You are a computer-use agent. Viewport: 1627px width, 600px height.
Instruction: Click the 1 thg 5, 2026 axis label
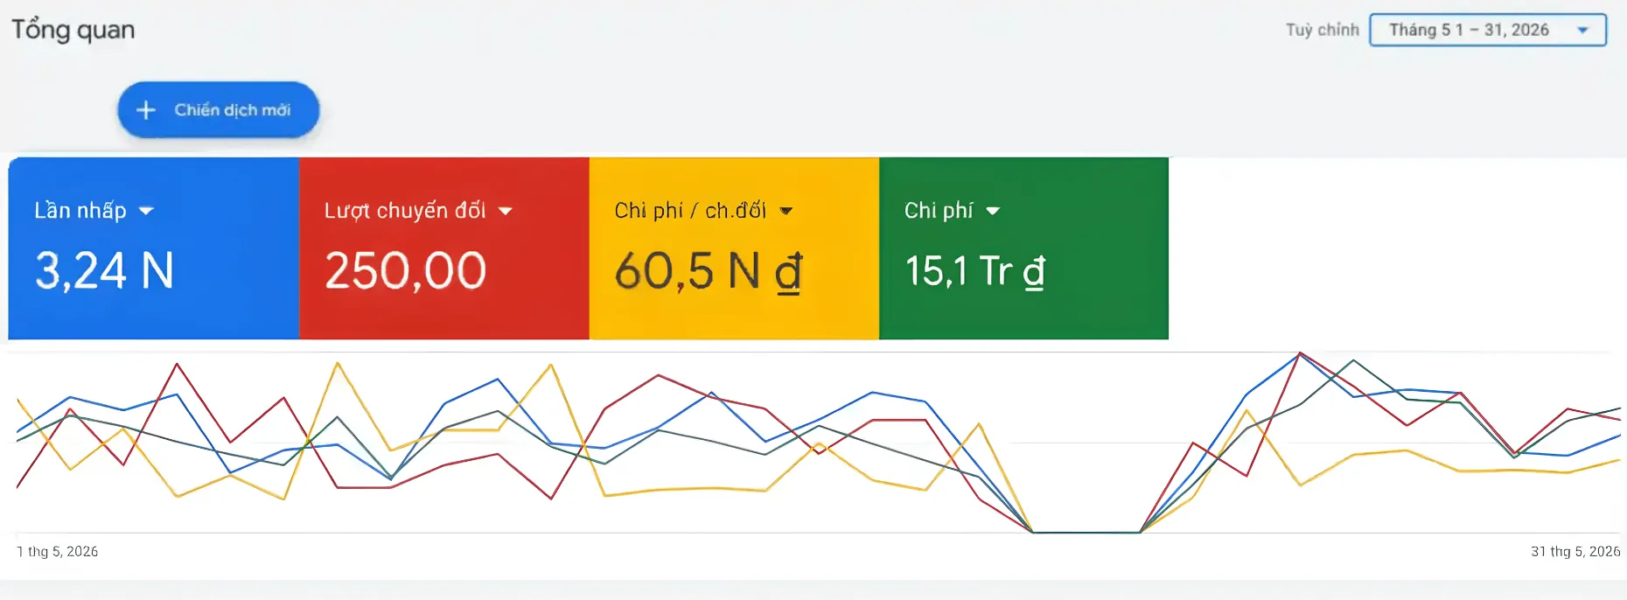pos(58,552)
